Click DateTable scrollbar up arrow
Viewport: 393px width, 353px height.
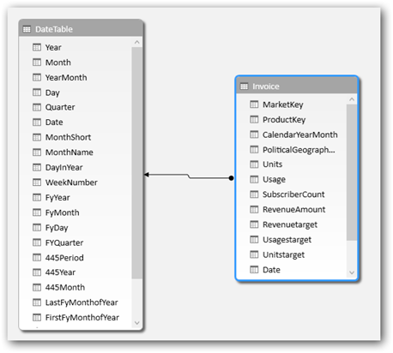click(x=137, y=42)
